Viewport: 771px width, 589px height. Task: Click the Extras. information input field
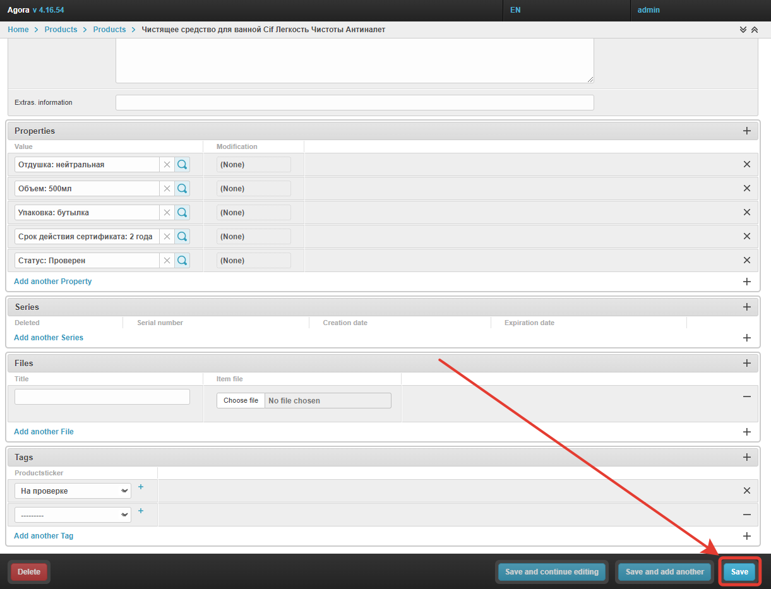point(354,103)
